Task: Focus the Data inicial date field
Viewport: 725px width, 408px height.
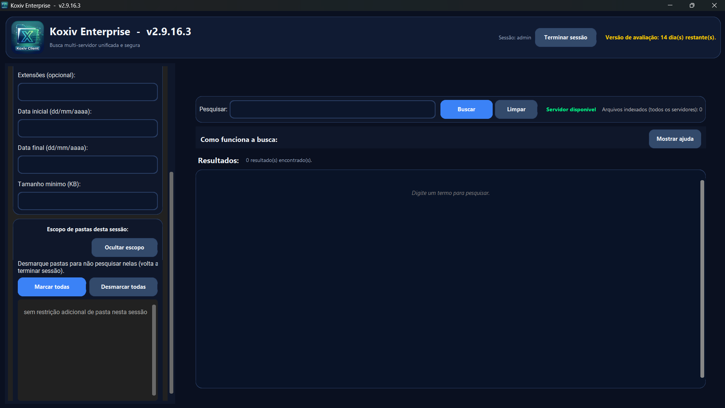Action: click(87, 128)
